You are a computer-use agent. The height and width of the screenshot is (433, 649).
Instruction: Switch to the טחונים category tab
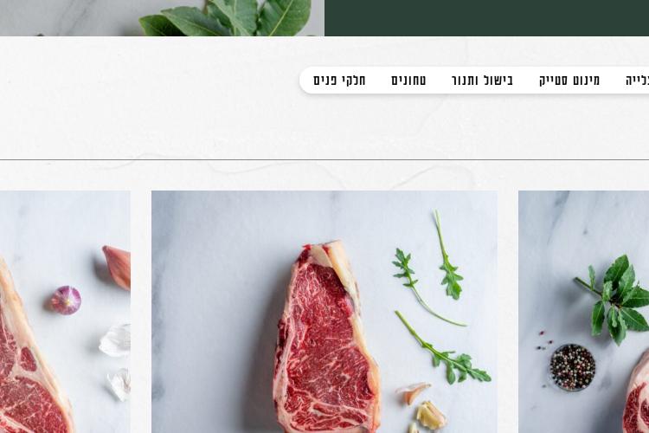point(408,81)
